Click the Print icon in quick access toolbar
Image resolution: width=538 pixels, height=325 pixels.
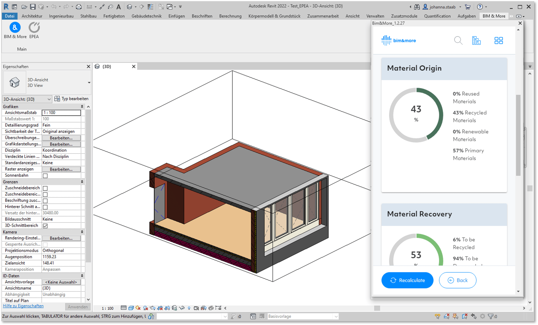click(x=79, y=7)
